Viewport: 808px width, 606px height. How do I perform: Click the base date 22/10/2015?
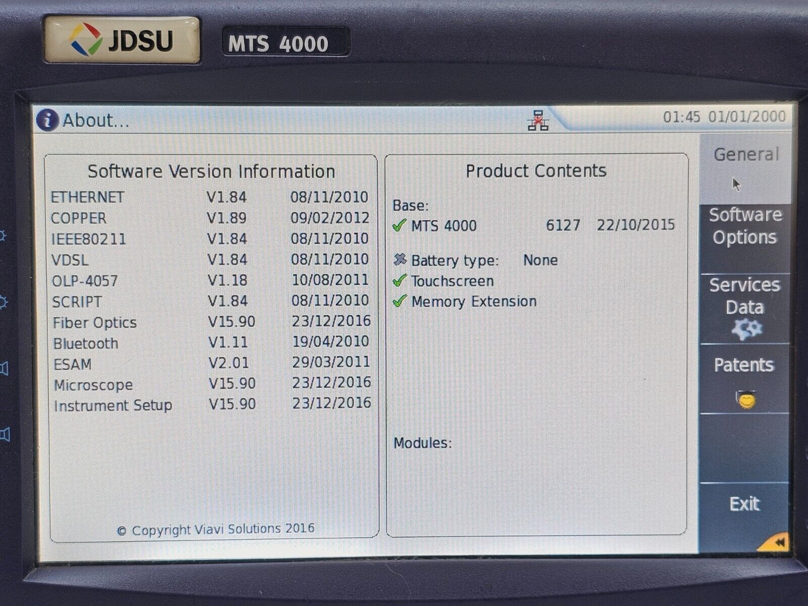click(636, 224)
